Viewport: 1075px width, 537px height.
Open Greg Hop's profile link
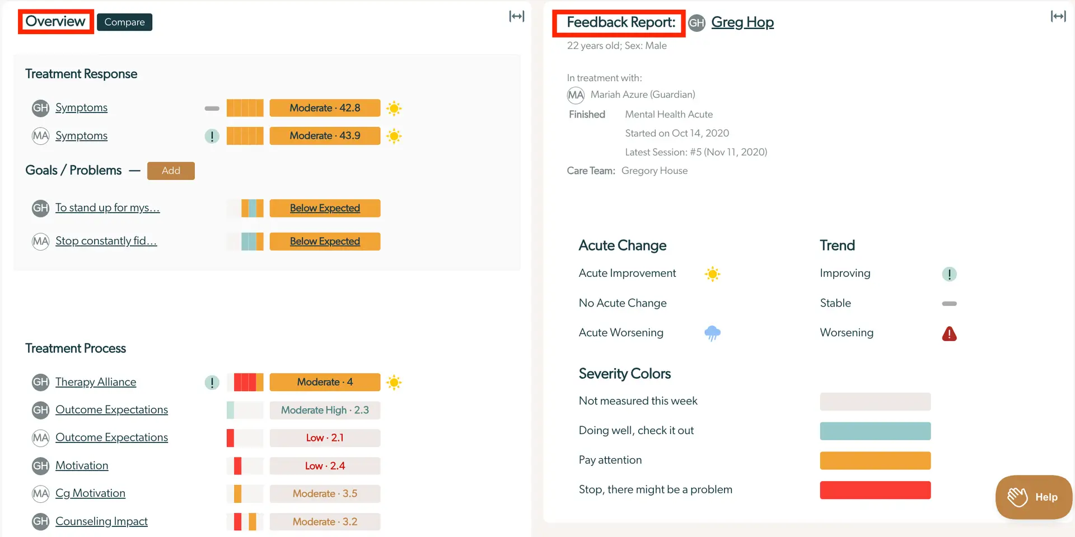coord(742,22)
